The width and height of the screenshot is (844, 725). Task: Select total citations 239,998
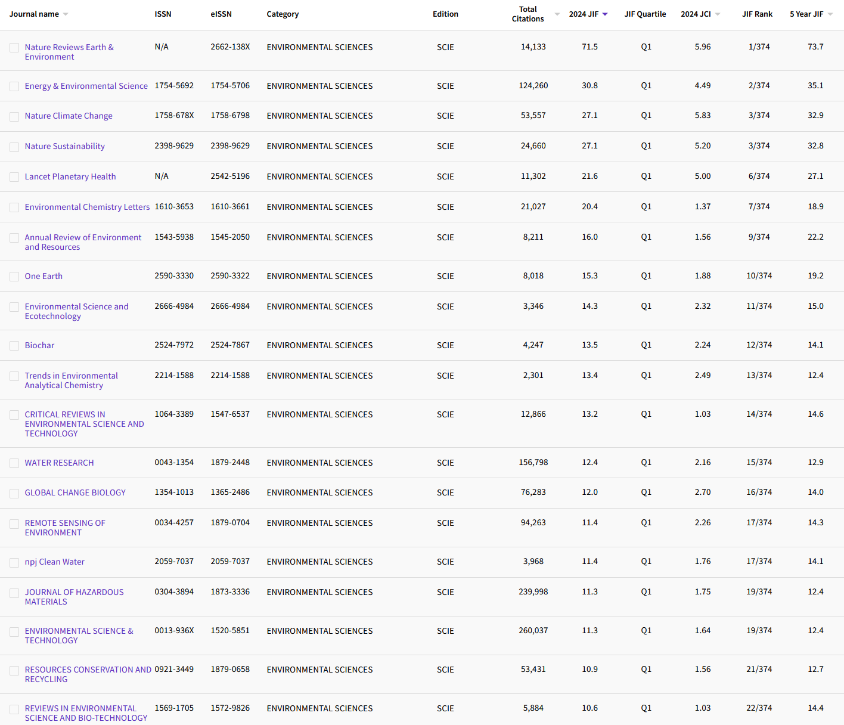(x=533, y=591)
